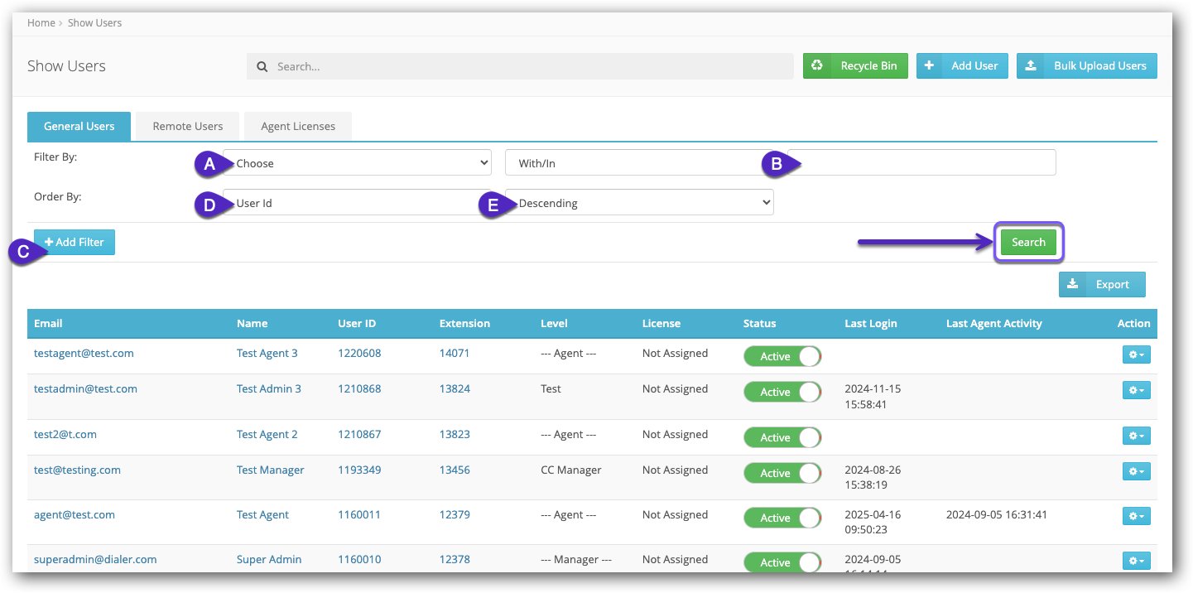Open gear action menu for Test Manager row
This screenshot has height=593, width=1193.
tap(1136, 470)
